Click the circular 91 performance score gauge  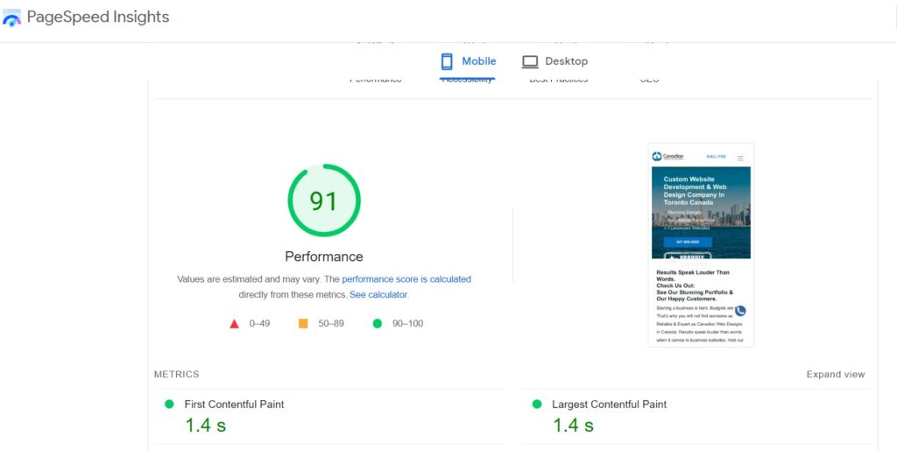coord(323,200)
